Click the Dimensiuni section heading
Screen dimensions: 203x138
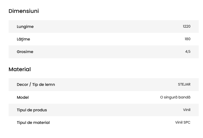click(x=24, y=11)
